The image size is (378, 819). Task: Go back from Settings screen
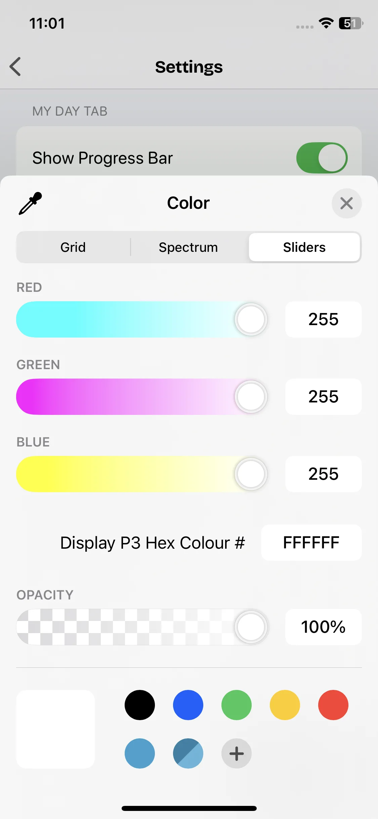point(15,67)
